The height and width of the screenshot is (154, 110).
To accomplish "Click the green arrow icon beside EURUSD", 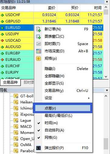I will pos(2,28).
